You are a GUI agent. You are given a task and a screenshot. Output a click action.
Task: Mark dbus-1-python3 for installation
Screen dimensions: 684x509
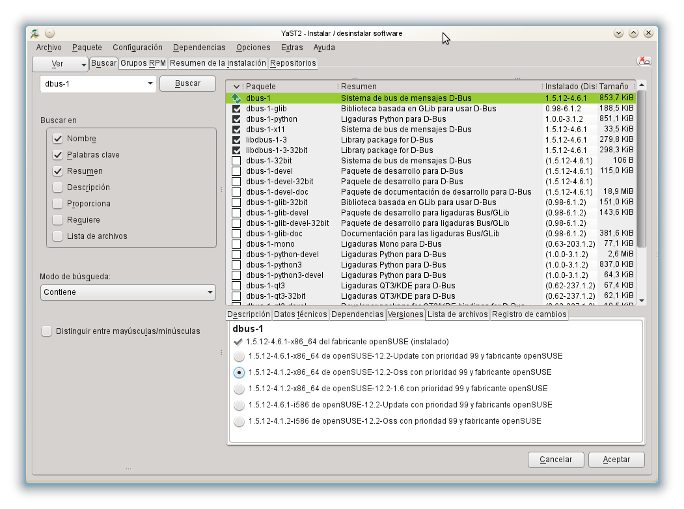tap(236, 265)
